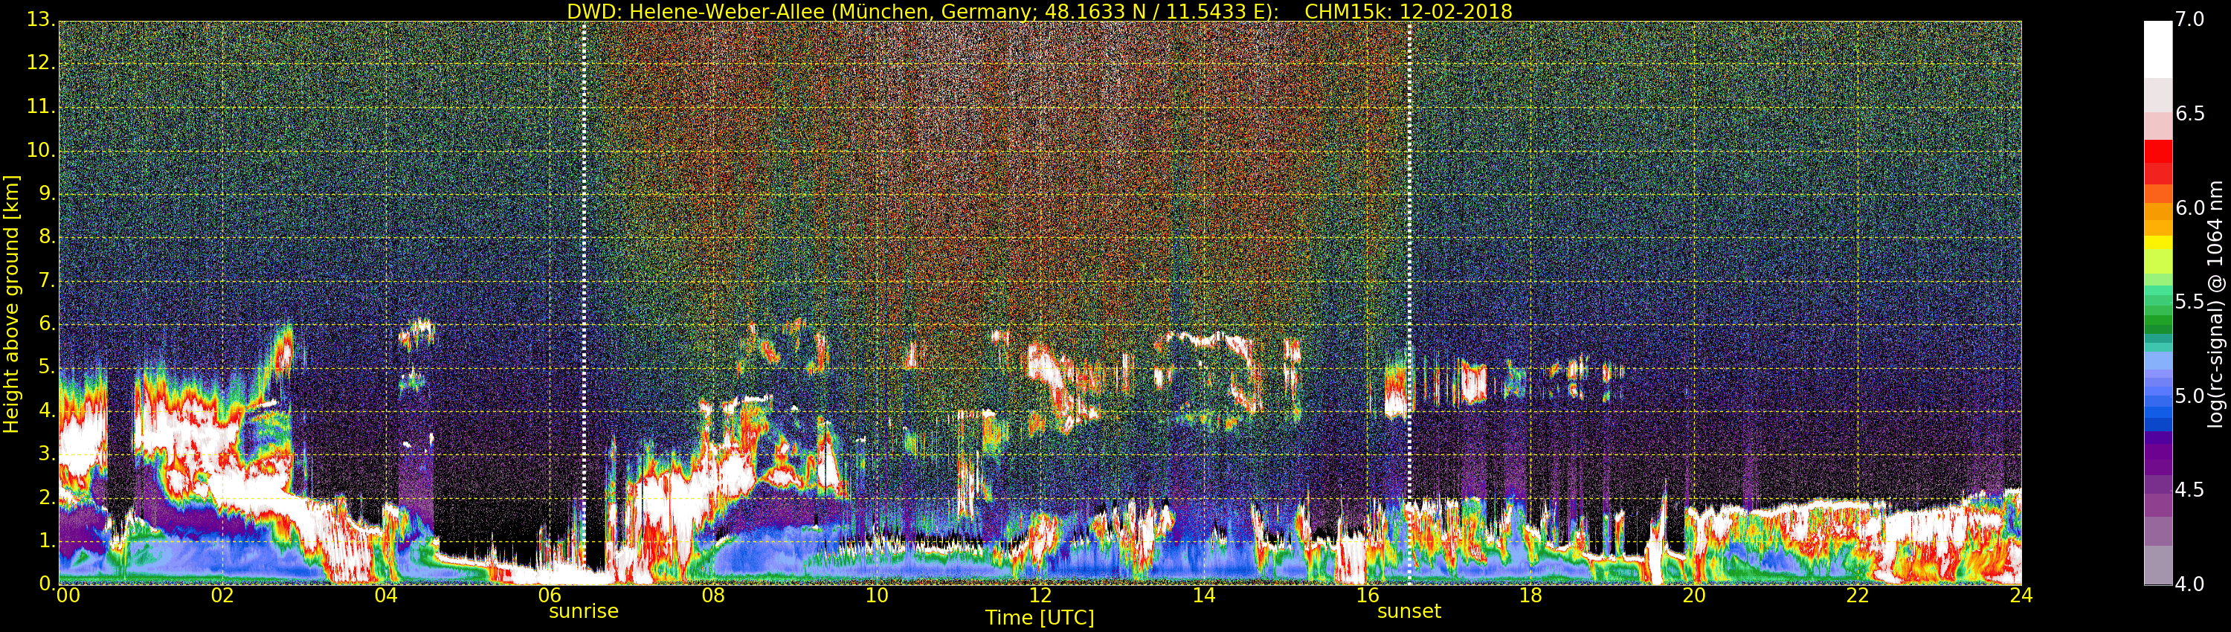Click the height-axis tick label '0.'
The width and height of the screenshot is (2231, 632).
[x=47, y=584]
